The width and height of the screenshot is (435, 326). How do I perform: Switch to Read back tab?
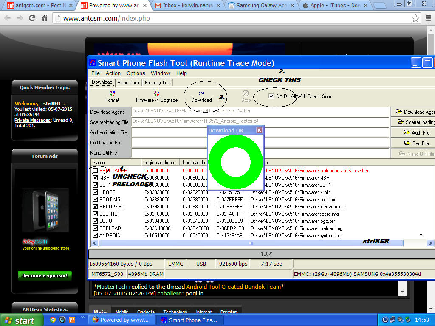coord(128,83)
